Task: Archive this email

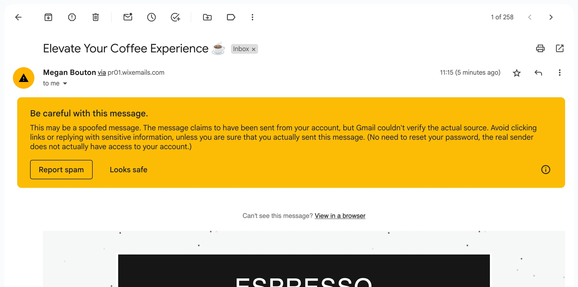Action: coord(48,17)
